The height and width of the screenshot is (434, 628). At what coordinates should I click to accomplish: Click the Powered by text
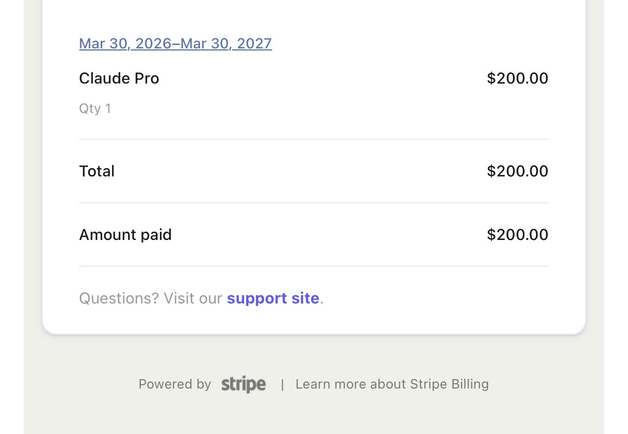175,384
